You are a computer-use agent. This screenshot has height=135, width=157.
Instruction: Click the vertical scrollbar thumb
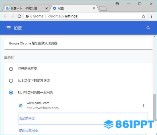(x=154, y=107)
